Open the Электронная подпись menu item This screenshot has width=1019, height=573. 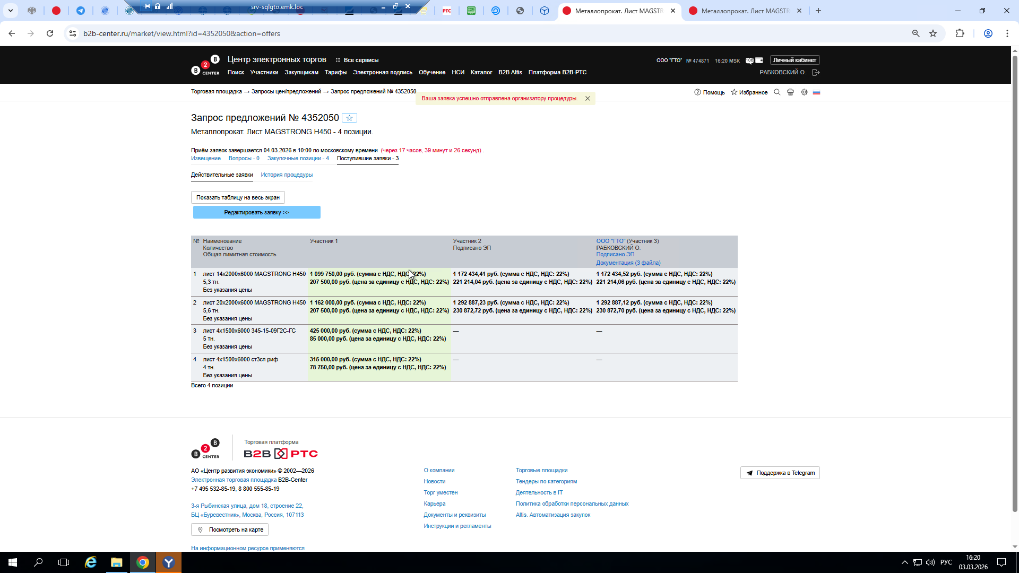click(x=382, y=73)
